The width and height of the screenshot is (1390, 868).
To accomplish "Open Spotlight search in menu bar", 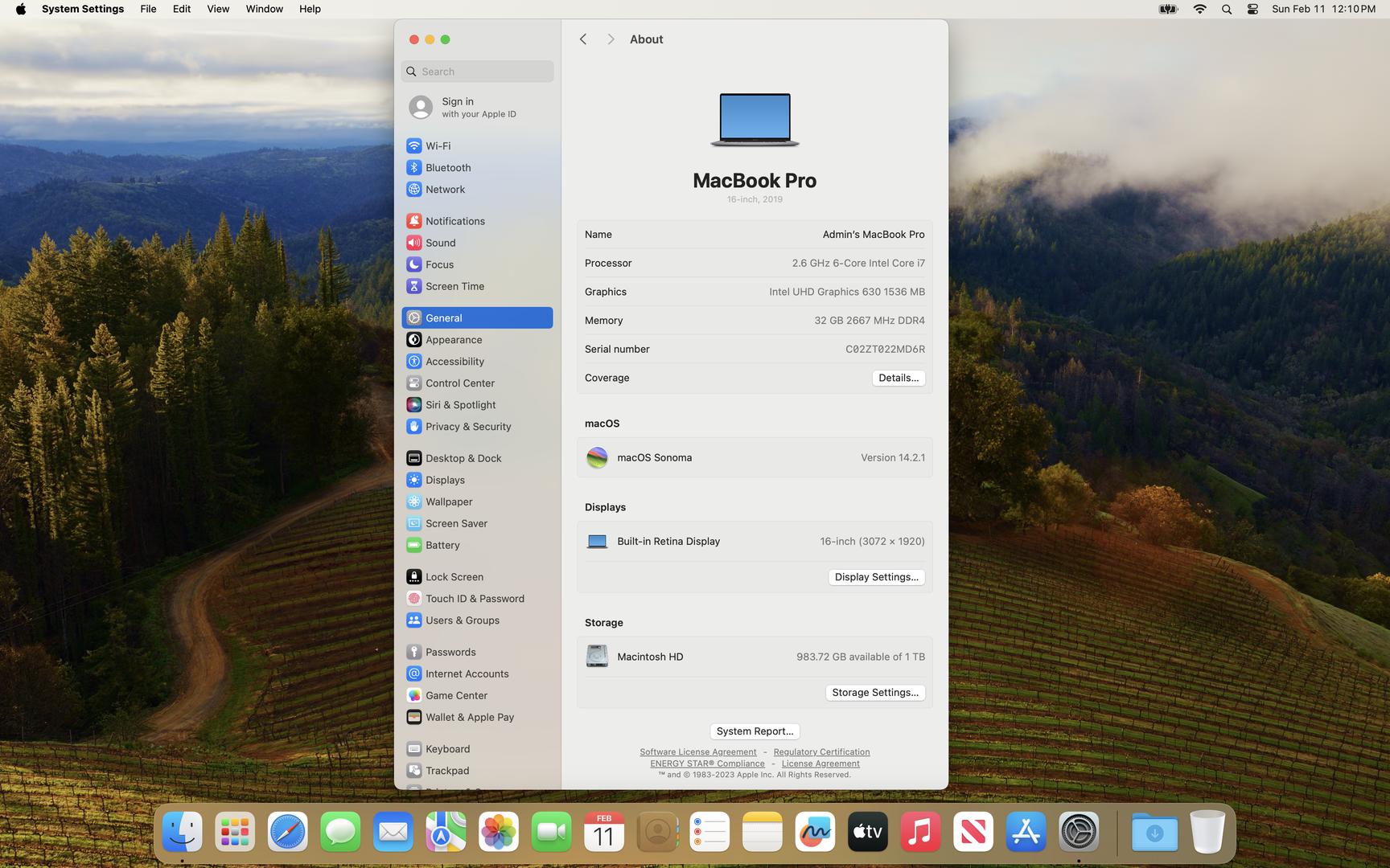I will tap(1226, 10).
